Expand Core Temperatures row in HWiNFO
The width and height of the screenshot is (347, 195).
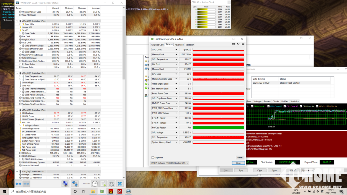[x=20, y=76]
